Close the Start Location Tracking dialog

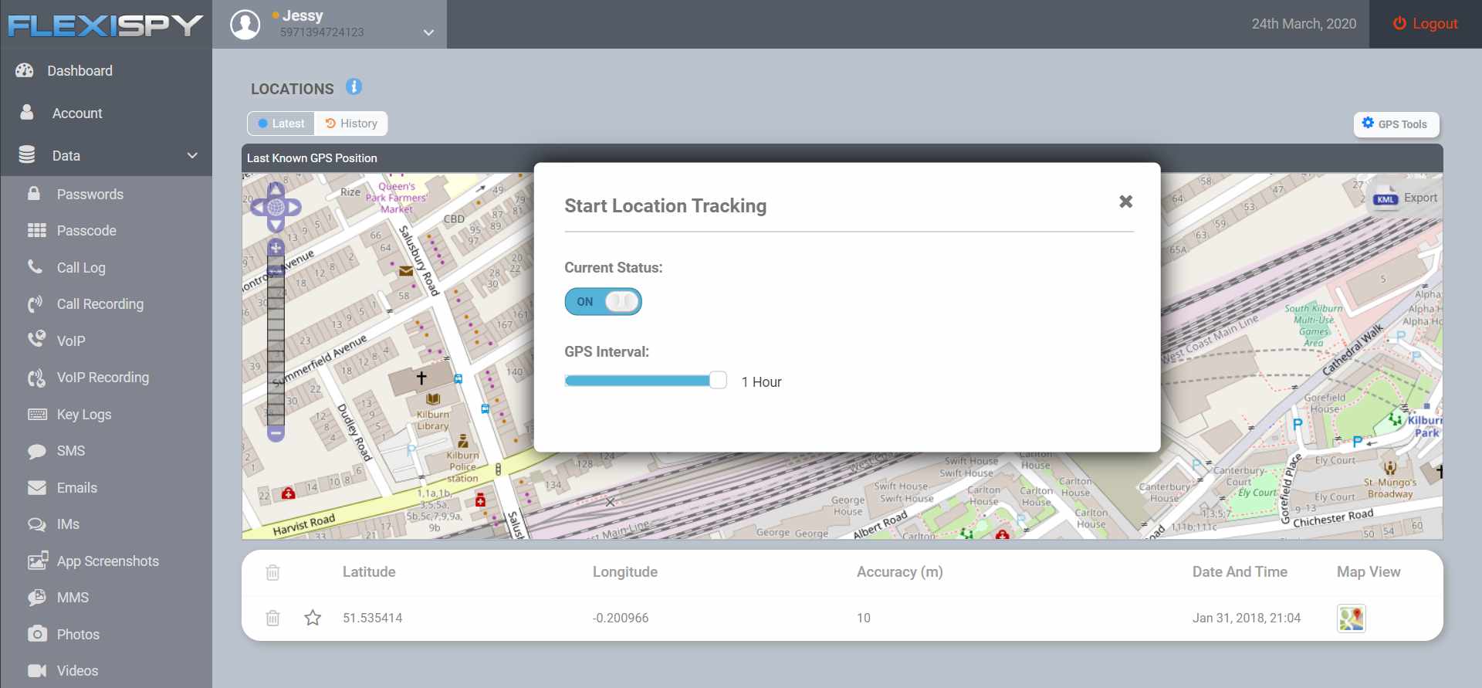[x=1126, y=202]
